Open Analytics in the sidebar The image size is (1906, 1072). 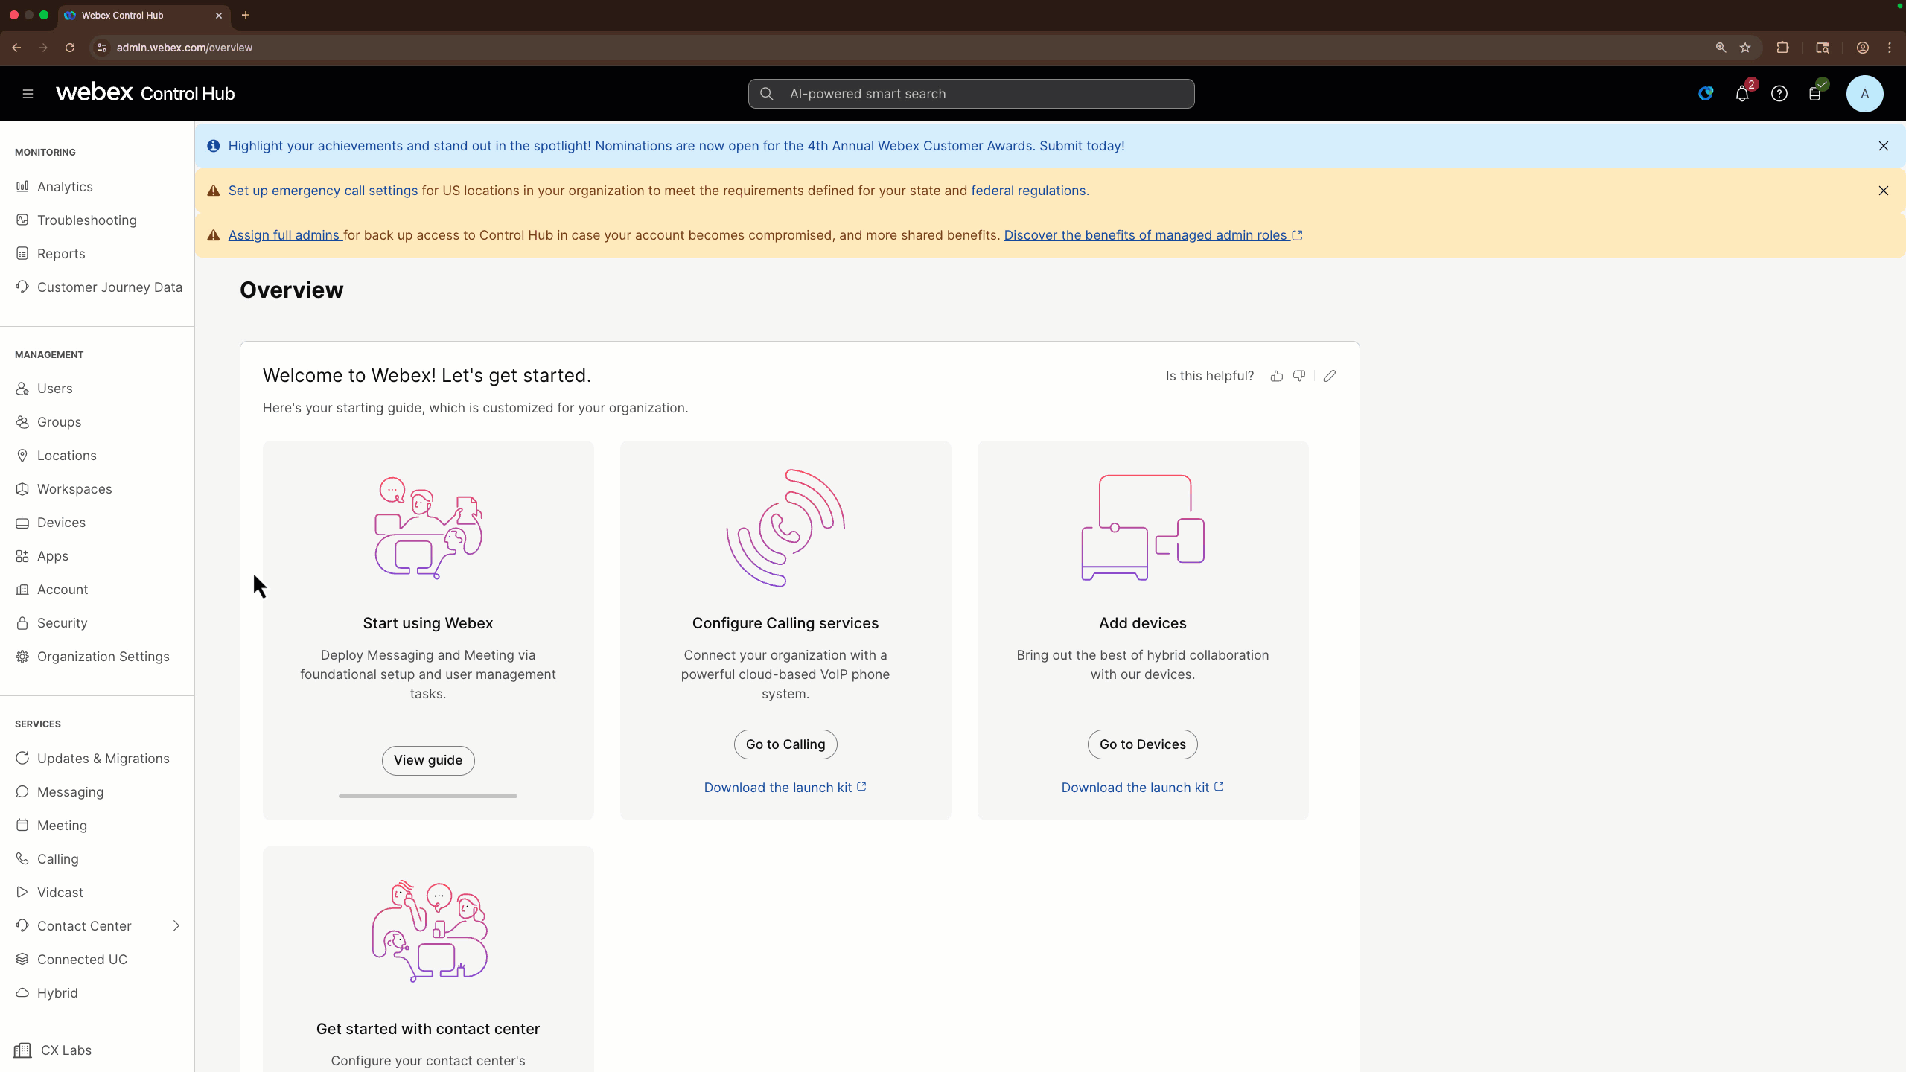65,187
